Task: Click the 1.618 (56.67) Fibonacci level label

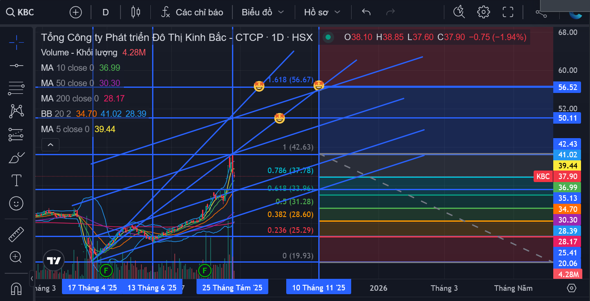Action: pyautogui.click(x=291, y=80)
